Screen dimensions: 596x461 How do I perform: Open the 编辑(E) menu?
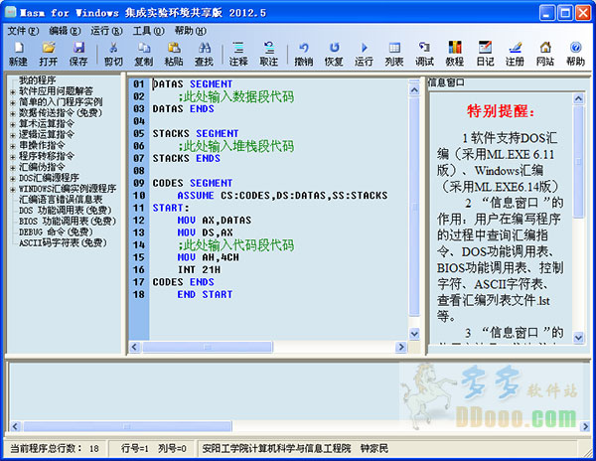pyautogui.click(x=65, y=31)
